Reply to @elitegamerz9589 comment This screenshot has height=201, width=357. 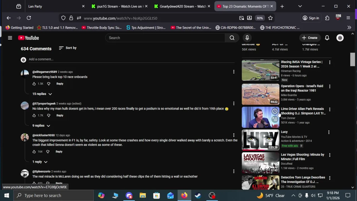60,84
